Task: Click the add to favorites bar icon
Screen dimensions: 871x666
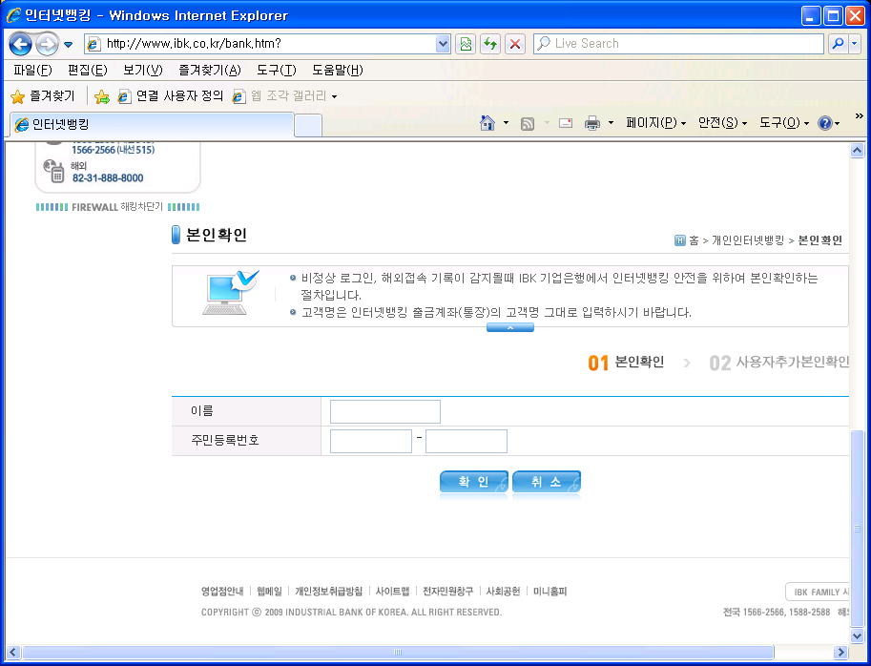Action: pos(102,96)
